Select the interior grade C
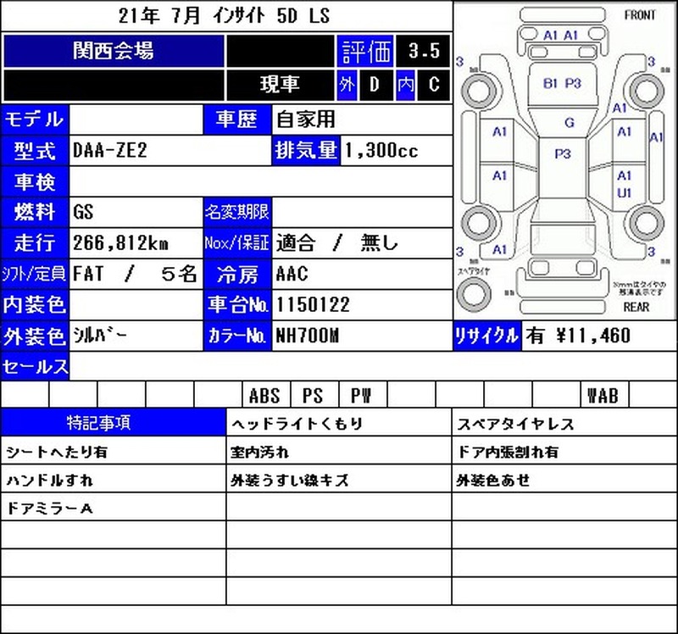Screen dimensions: 678x634 click(x=434, y=84)
